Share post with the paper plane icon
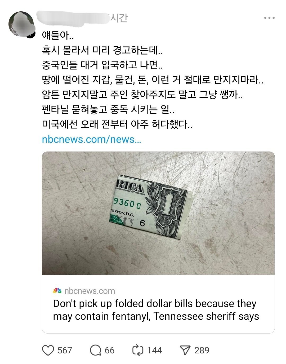Screen dimensions: 286x364 tap(185, 350)
